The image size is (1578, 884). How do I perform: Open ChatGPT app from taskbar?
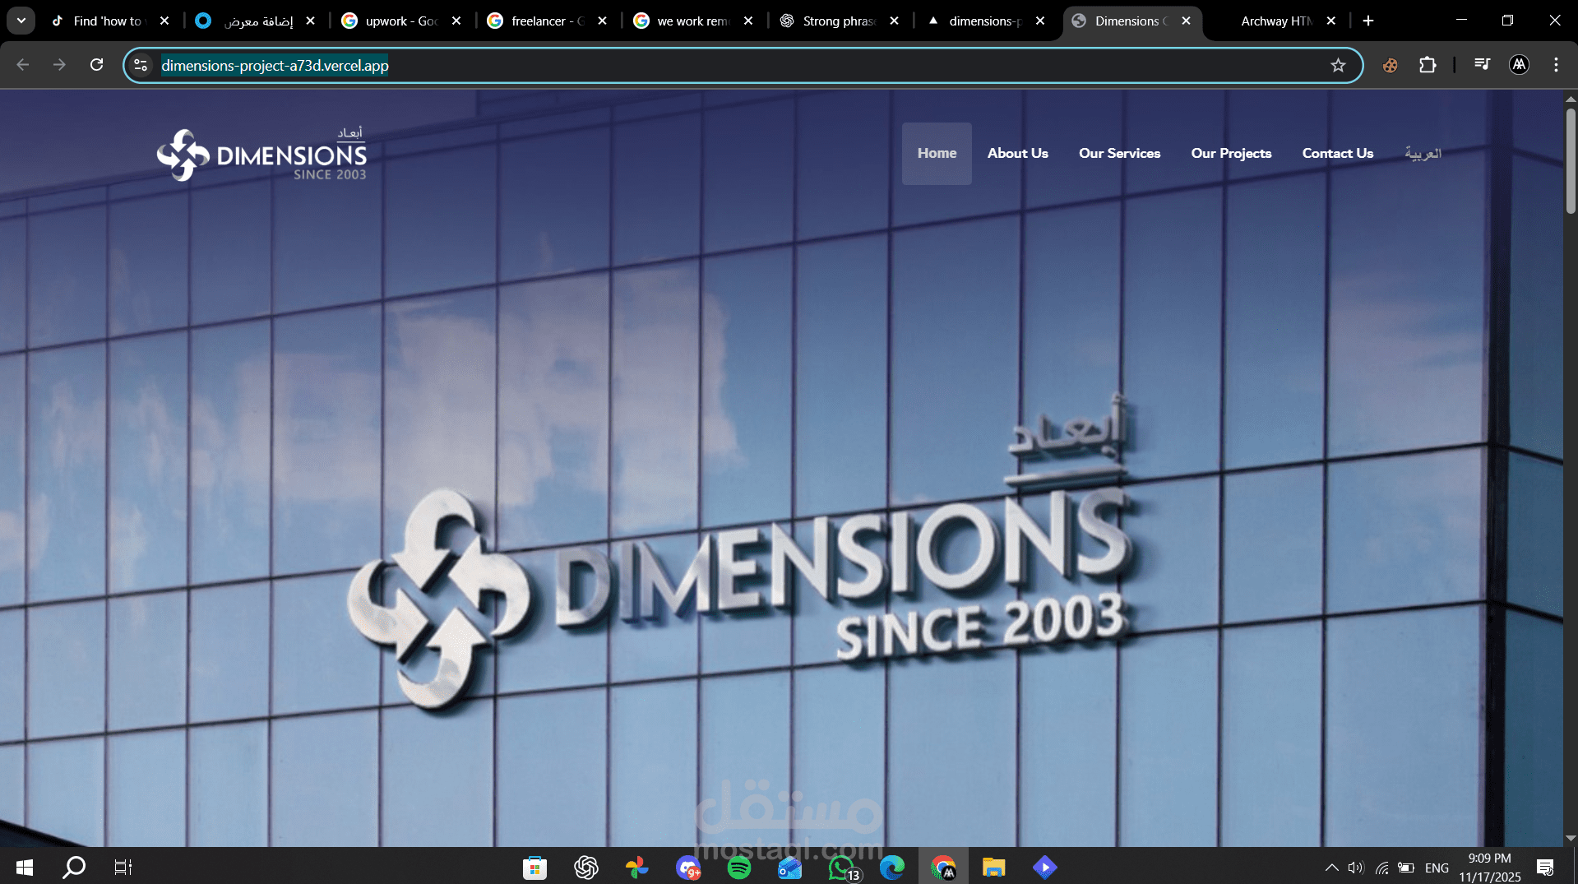[585, 867]
